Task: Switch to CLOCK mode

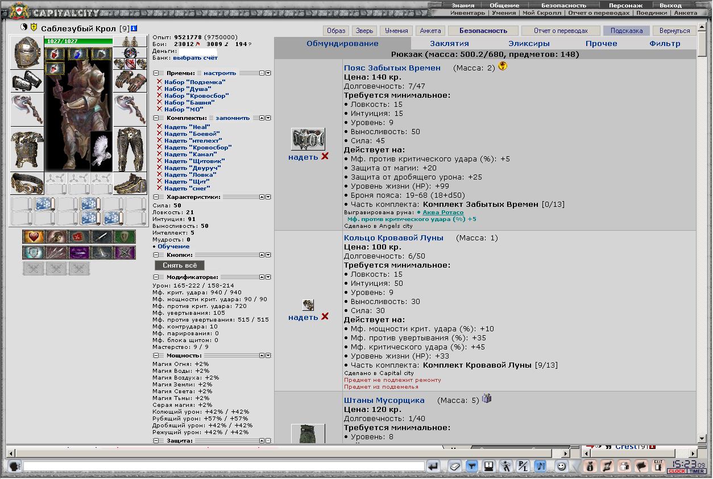Action: click(x=677, y=471)
